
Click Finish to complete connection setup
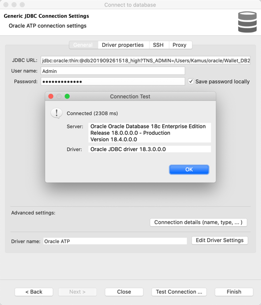coord(234,292)
